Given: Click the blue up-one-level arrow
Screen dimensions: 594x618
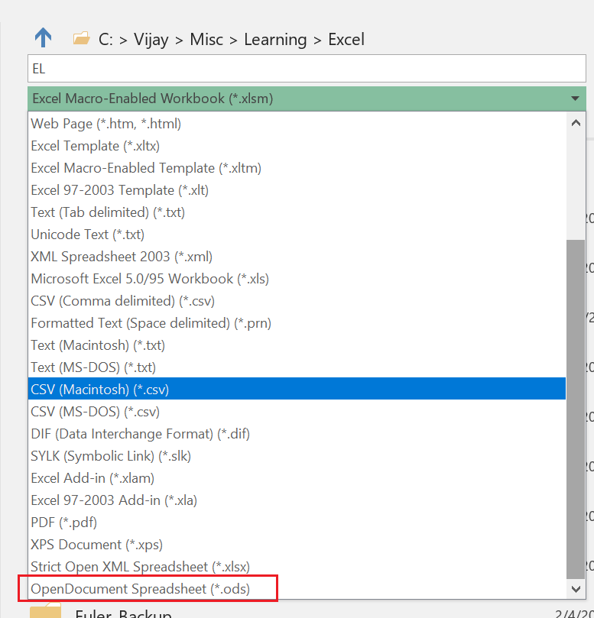Looking at the screenshot, I should click(x=43, y=38).
